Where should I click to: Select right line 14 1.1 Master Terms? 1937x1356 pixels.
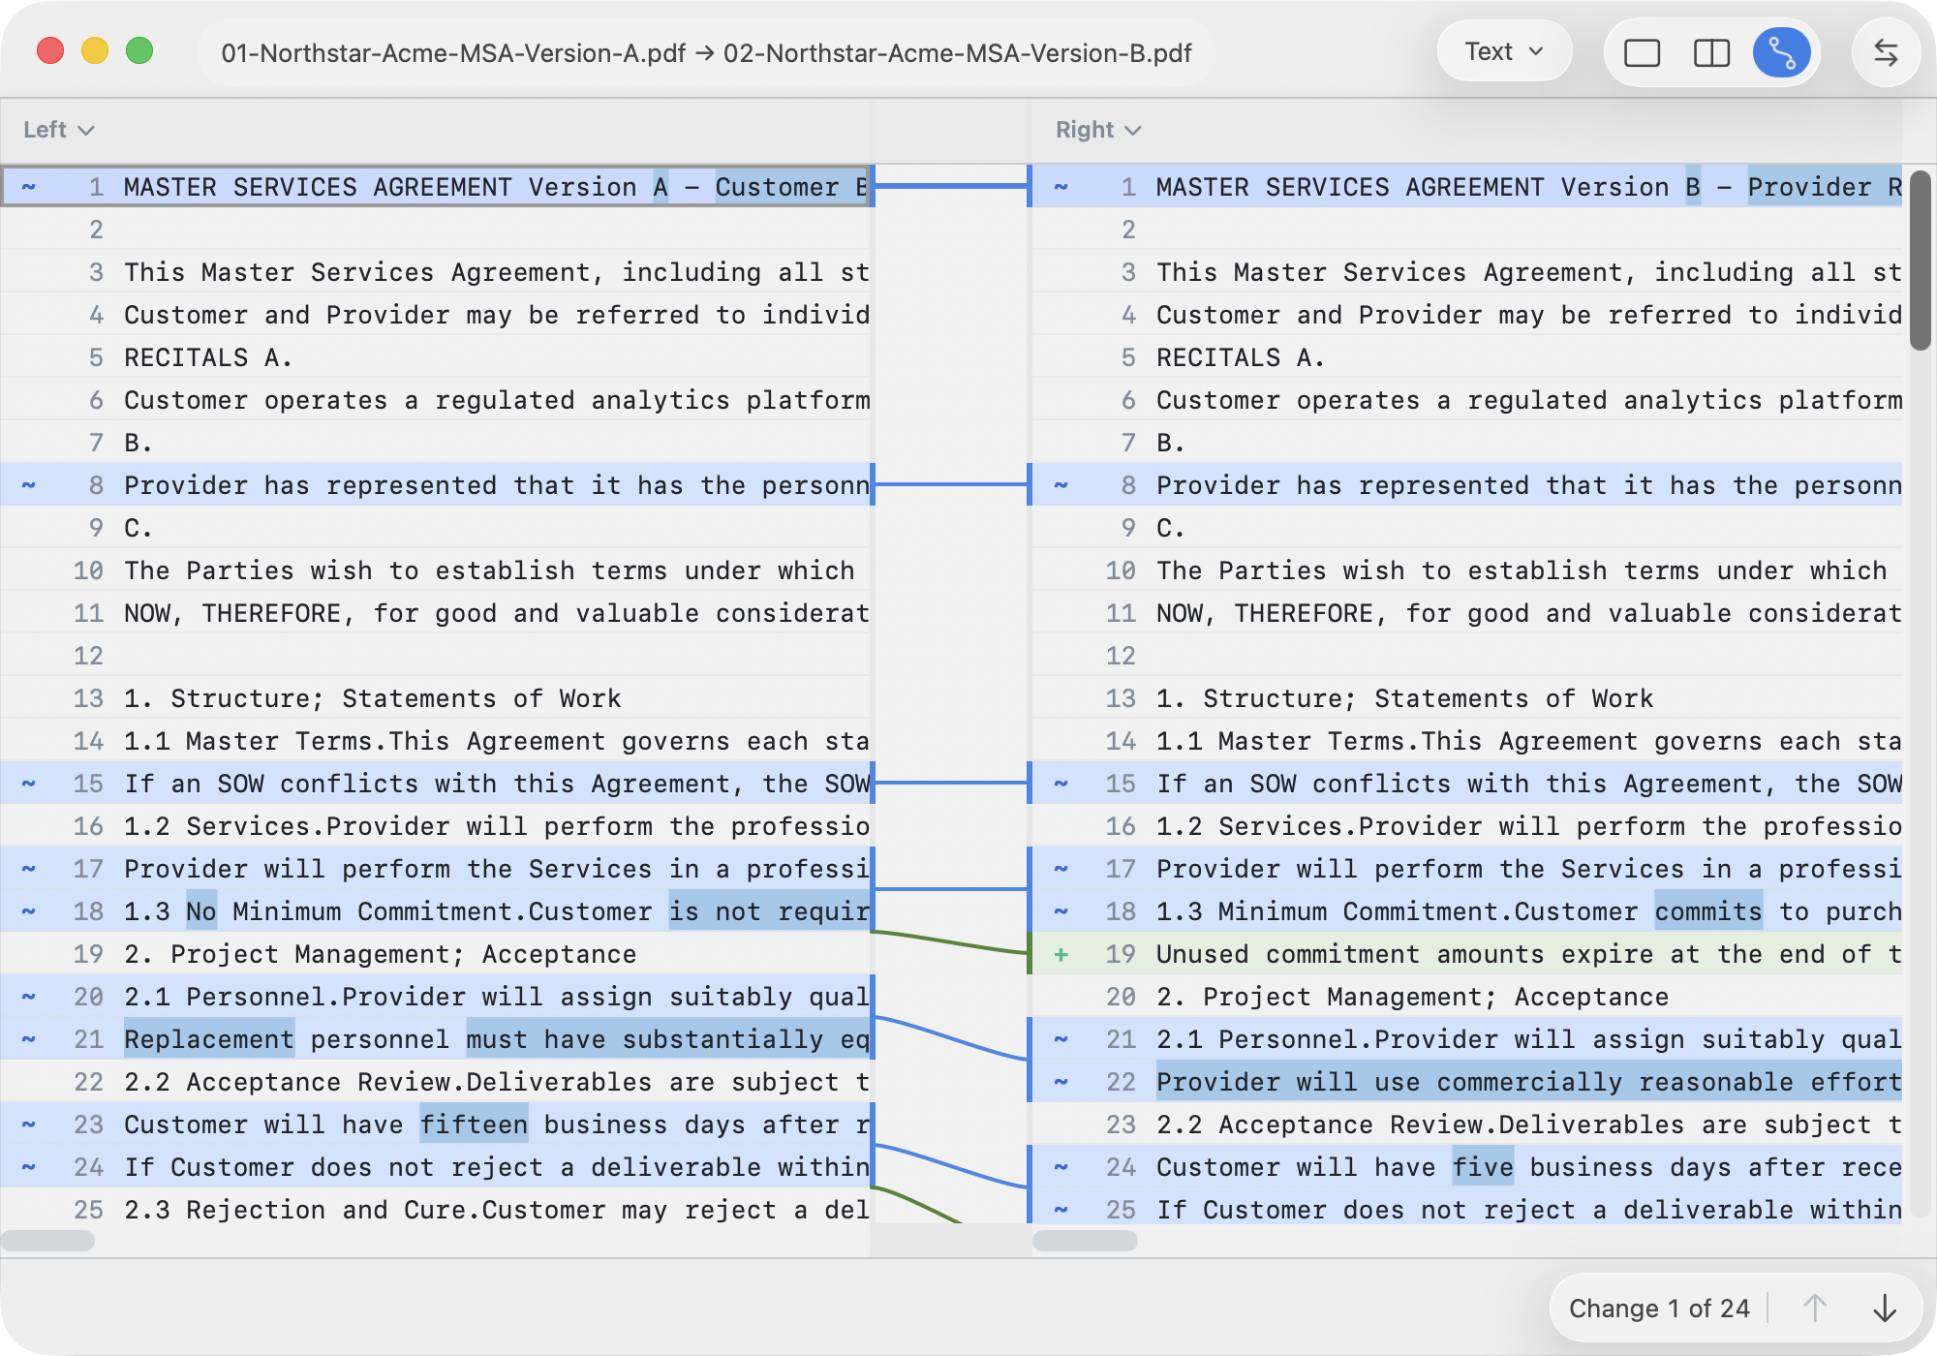tap(1466, 741)
